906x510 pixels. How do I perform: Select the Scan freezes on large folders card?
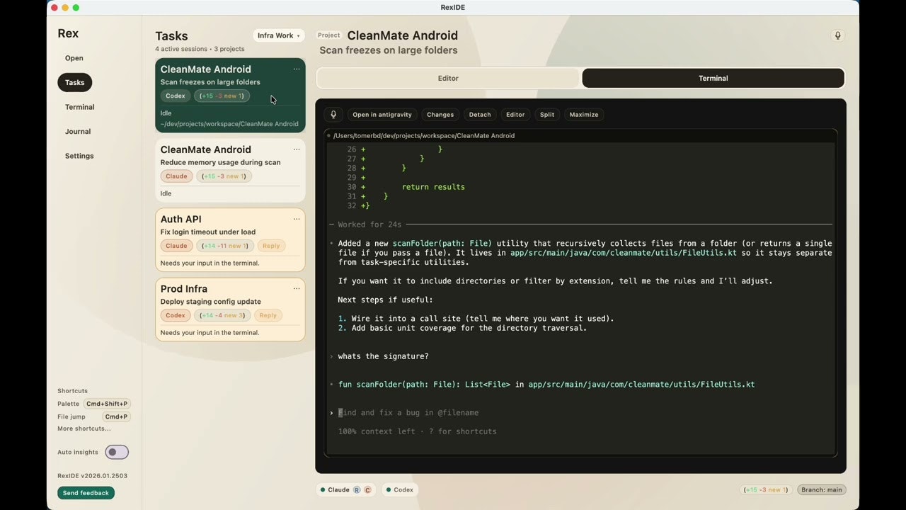coord(230,95)
